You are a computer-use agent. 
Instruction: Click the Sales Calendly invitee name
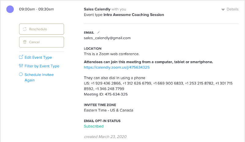point(97,9)
